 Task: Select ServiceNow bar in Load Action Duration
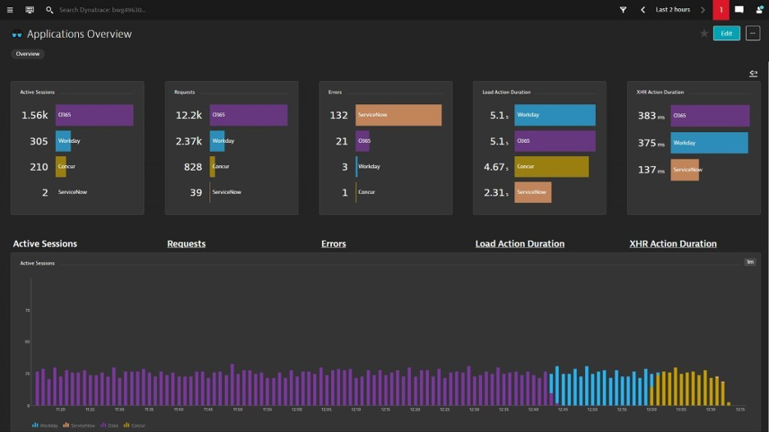pyautogui.click(x=532, y=192)
